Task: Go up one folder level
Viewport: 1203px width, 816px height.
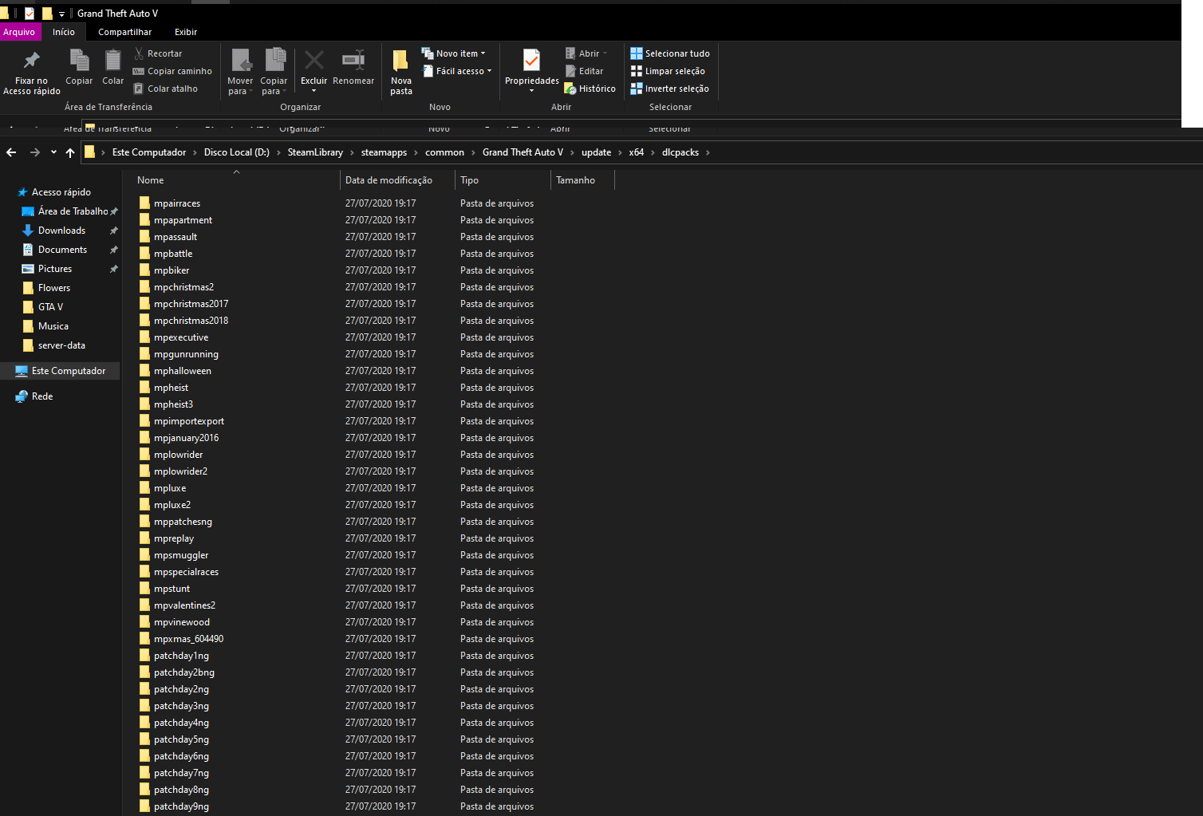Action: (70, 152)
